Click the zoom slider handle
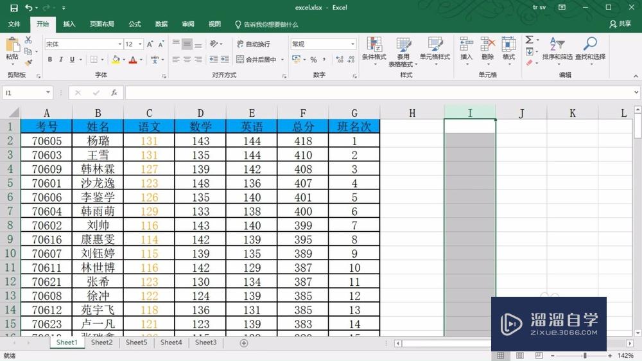This screenshot has height=361, width=642. [585, 356]
